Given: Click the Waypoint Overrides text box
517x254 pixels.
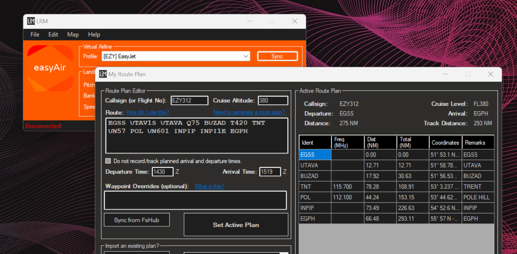Looking at the screenshot, I should pos(195,200).
